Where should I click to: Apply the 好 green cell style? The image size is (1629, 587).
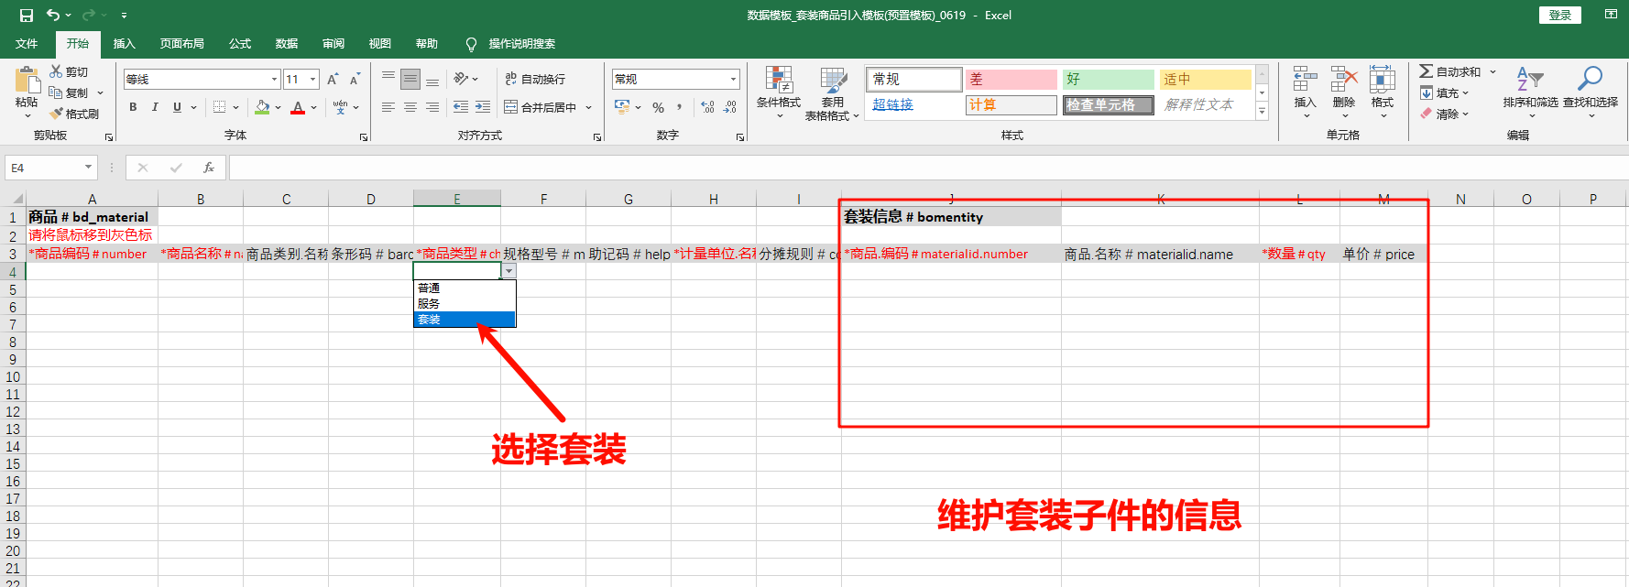[x=1109, y=80]
